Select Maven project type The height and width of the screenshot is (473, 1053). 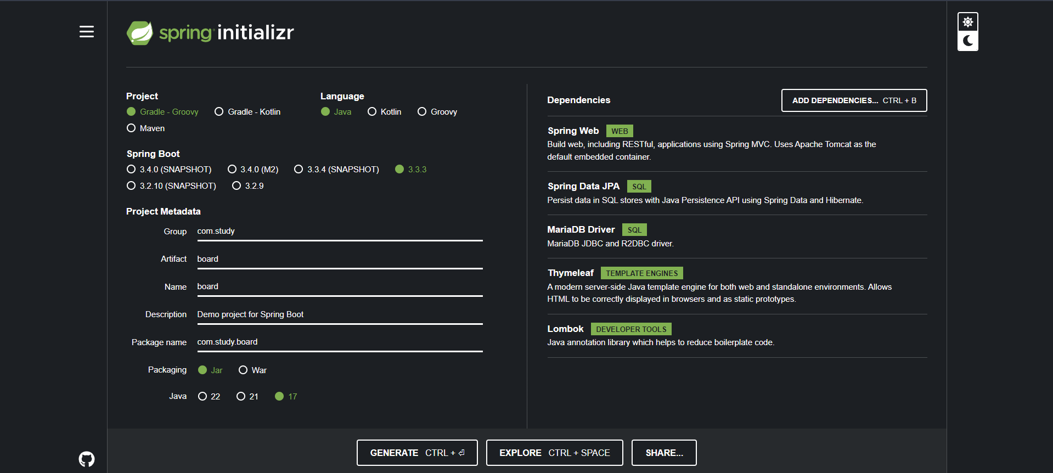coord(145,128)
